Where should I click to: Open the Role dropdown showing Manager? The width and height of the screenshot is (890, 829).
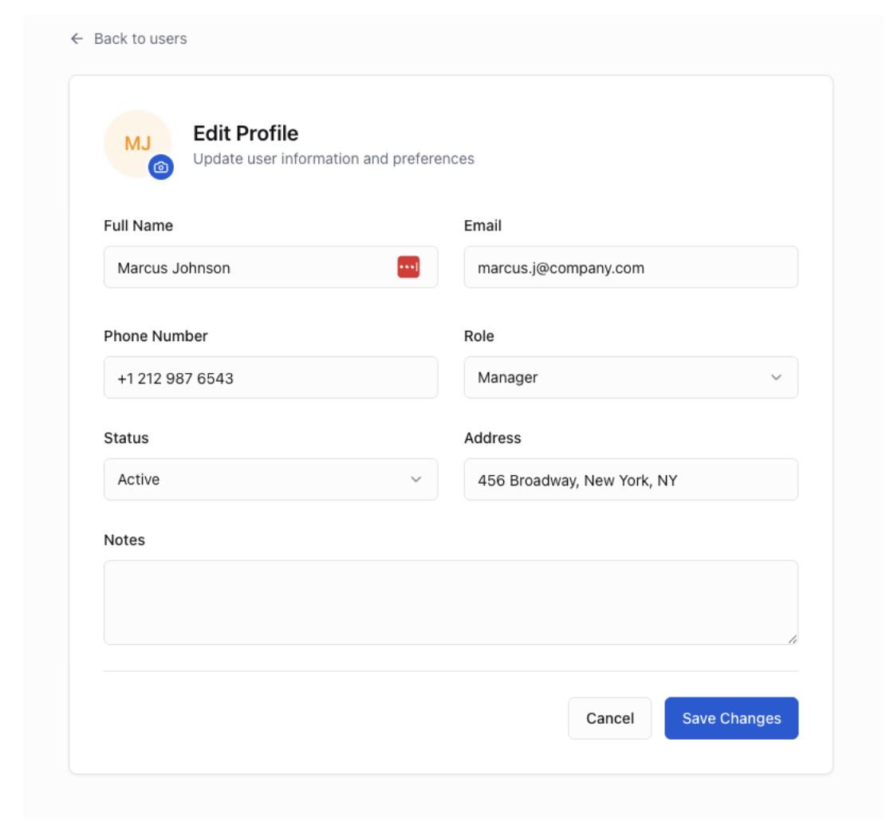pos(630,377)
